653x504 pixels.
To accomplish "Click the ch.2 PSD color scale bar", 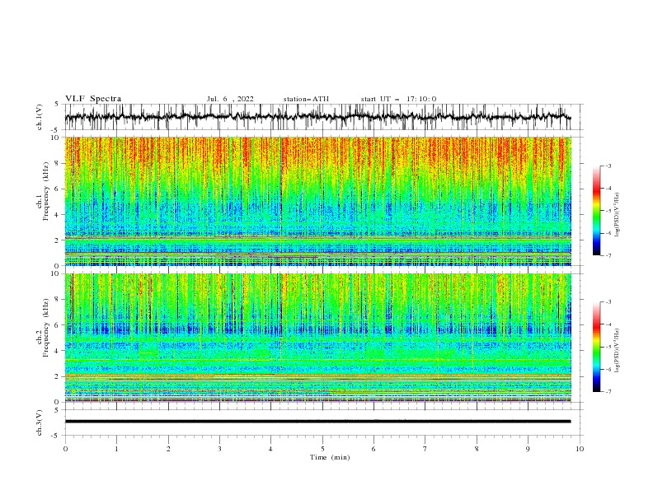I will point(596,347).
